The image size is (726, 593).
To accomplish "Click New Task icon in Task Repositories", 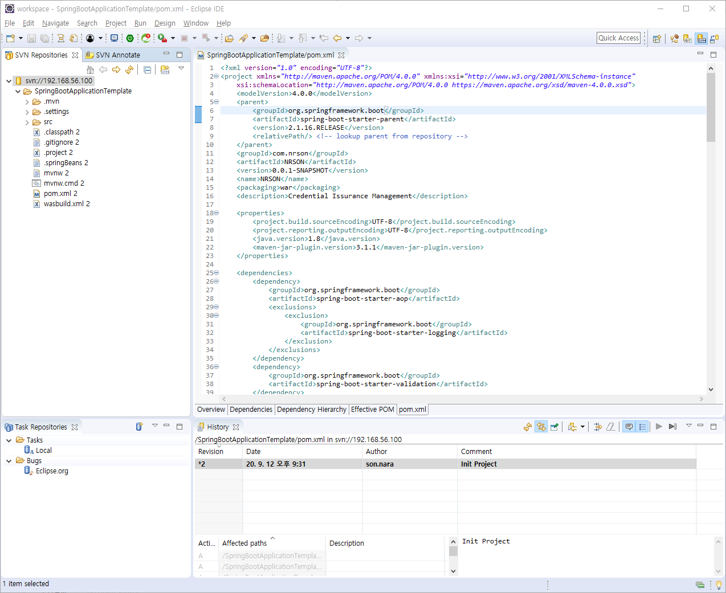I will pyautogui.click(x=139, y=427).
